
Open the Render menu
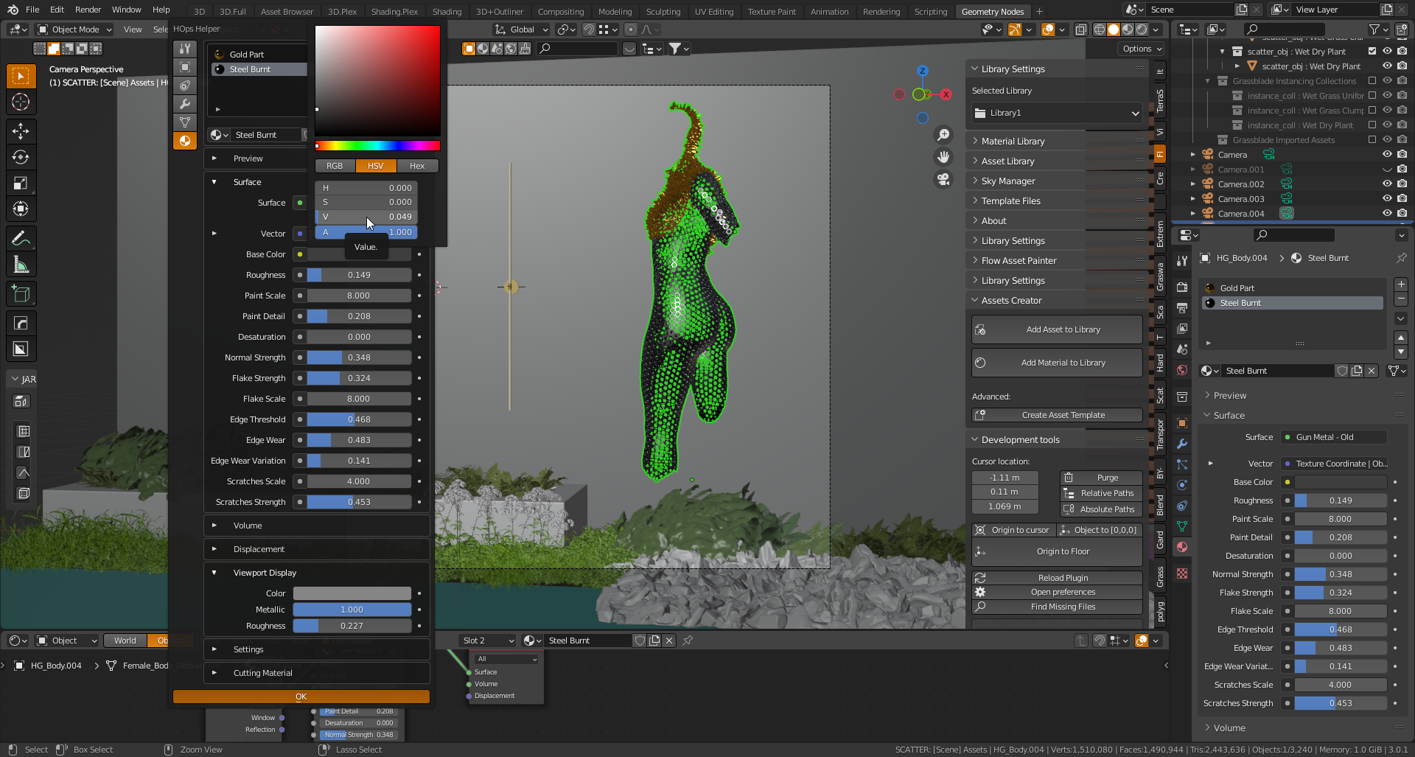[88, 10]
